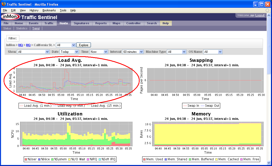Select the Statistics sub-tab
Image resolution: width=272 pixels, height=166 pixels.
click(x=22, y=28)
